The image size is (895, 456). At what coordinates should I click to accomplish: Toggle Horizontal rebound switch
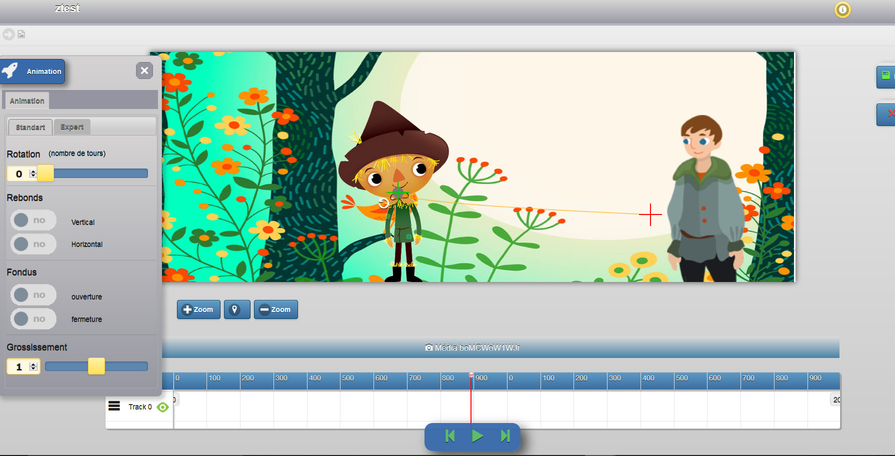click(33, 244)
